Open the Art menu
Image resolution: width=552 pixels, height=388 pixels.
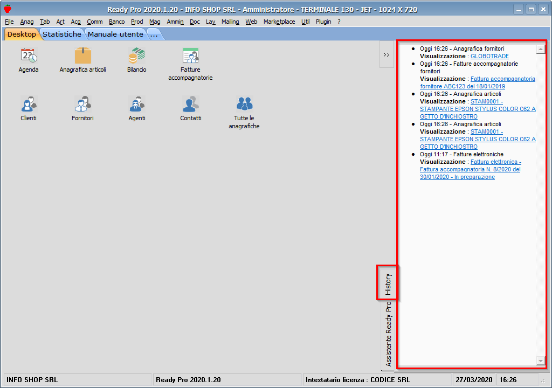60,22
